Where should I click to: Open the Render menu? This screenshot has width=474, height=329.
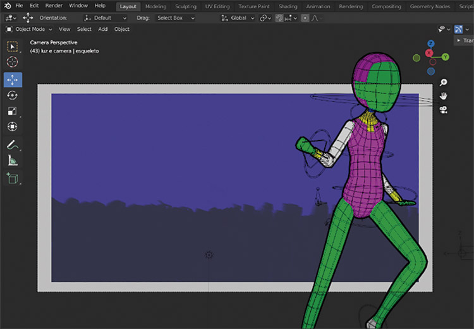point(54,6)
